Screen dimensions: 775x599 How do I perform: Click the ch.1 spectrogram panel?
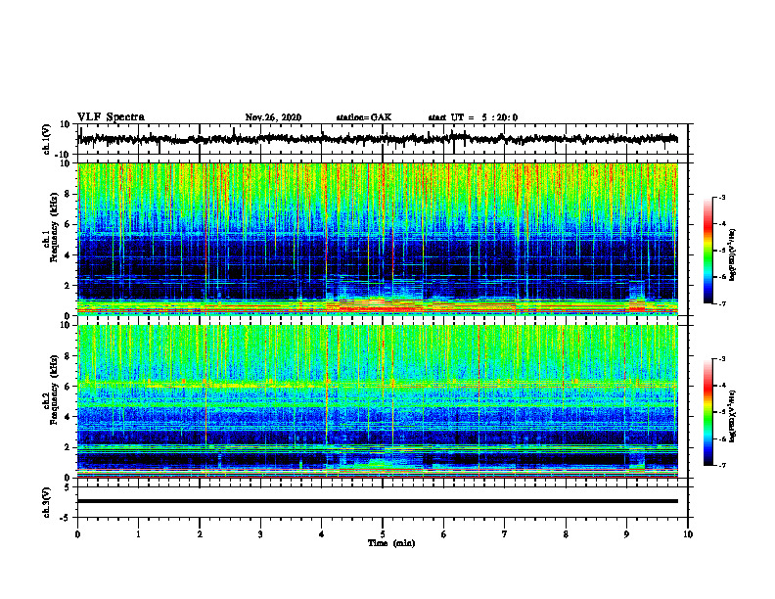378,239
